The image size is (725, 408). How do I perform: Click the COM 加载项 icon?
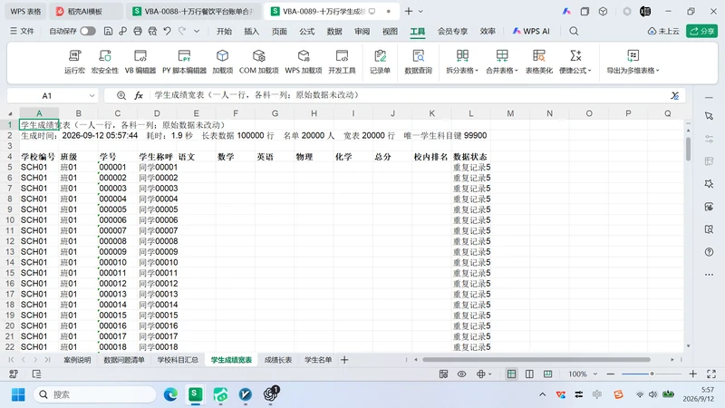pos(259,62)
